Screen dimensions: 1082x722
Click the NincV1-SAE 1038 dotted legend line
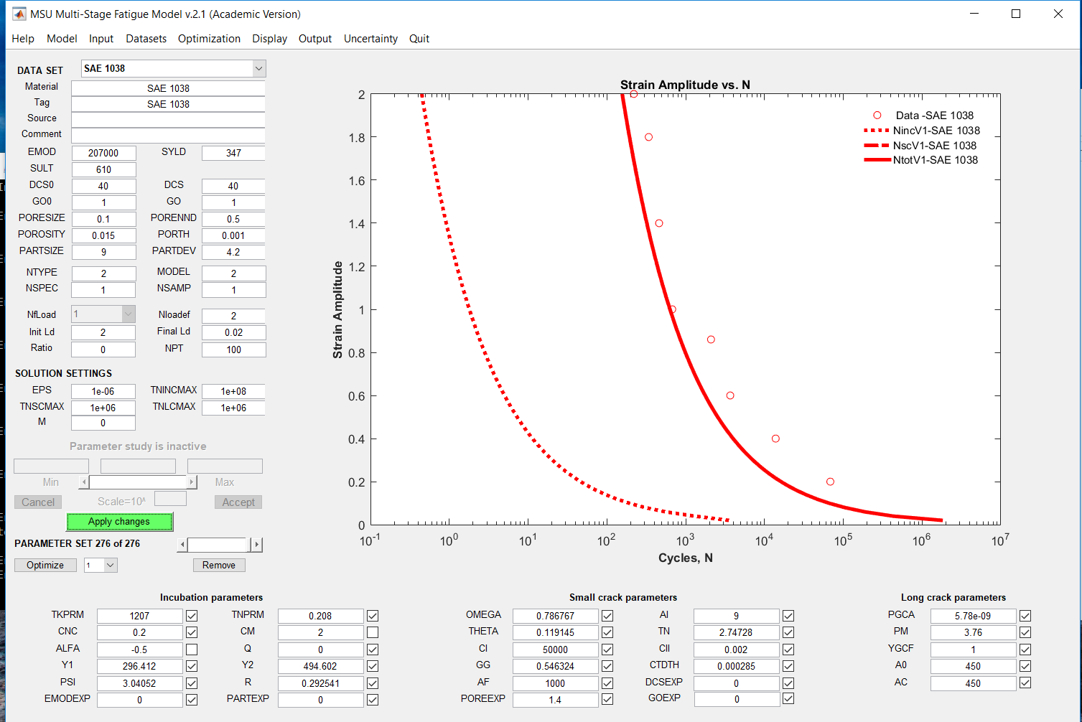click(x=877, y=131)
